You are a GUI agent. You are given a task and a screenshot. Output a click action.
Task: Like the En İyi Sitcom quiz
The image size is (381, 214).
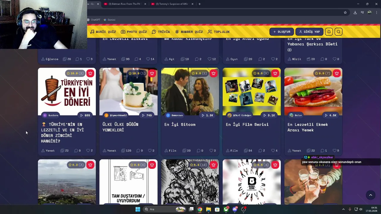click(213, 151)
